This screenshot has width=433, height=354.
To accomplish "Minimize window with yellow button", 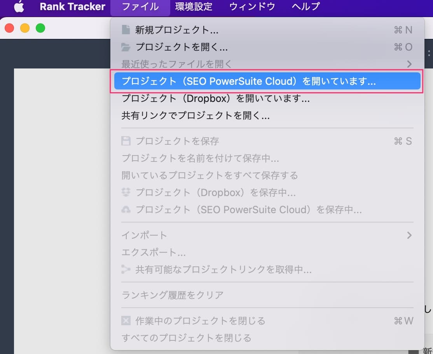I will point(25,28).
